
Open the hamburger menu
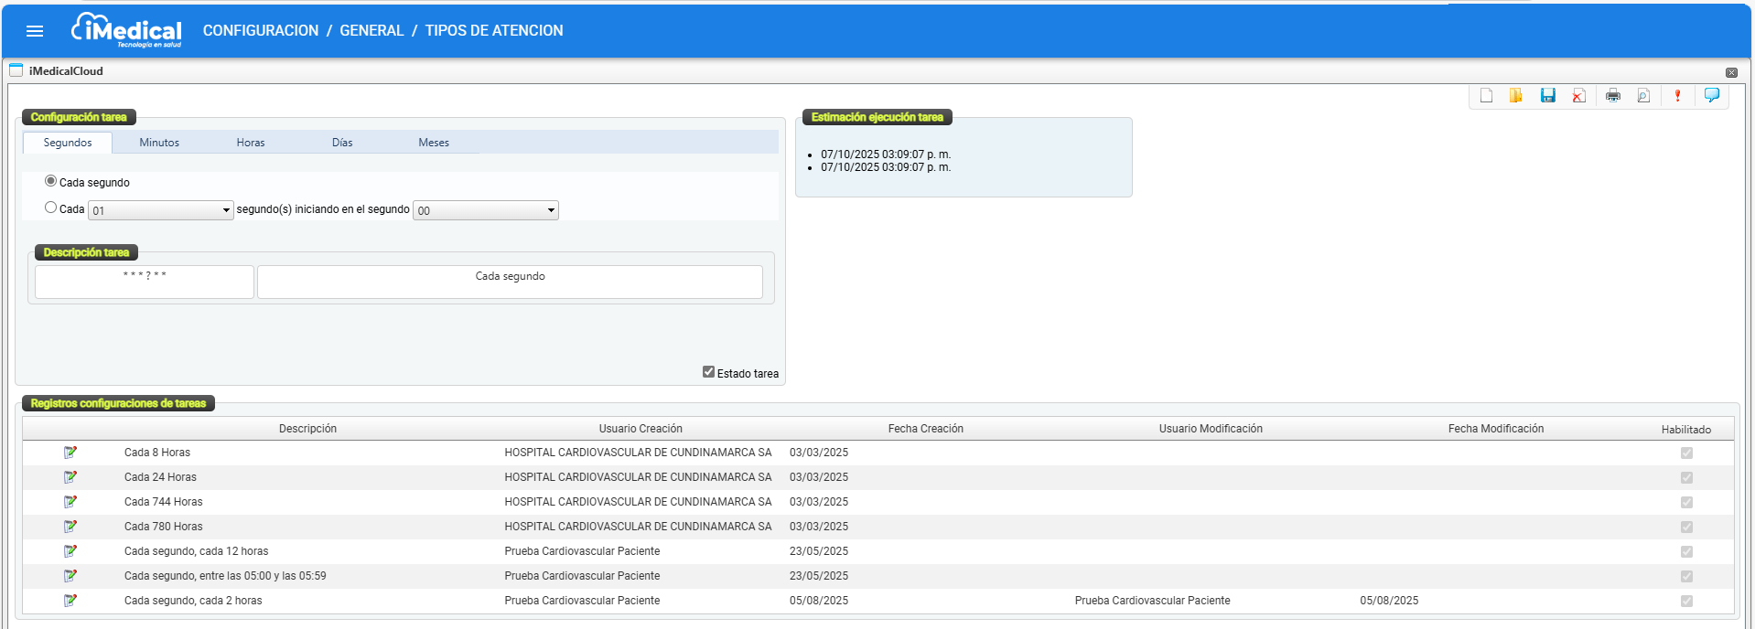coord(35,31)
